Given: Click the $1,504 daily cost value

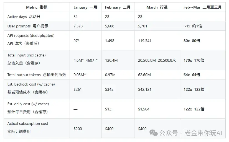Looking at the screenshot, I should pos(144,109).
